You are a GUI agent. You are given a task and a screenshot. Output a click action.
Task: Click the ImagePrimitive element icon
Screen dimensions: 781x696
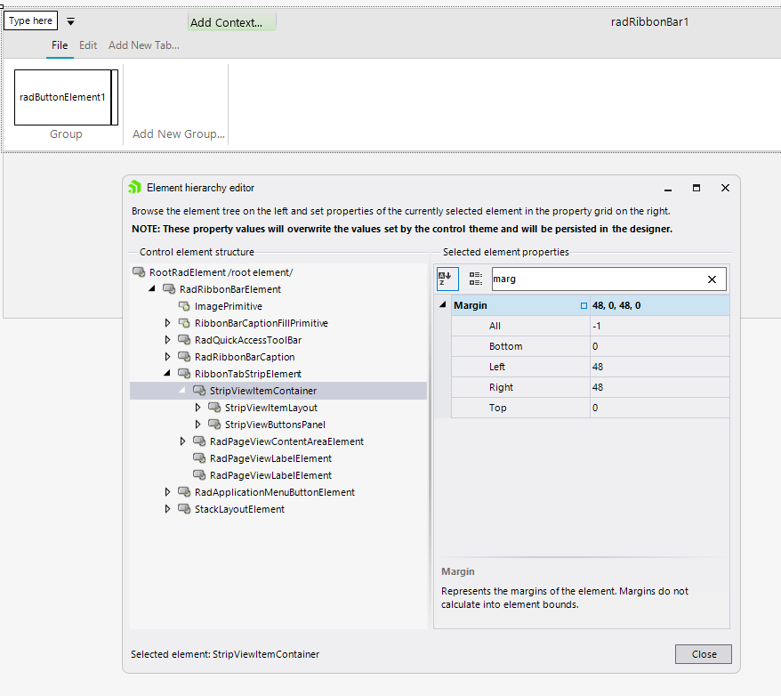[x=184, y=306]
